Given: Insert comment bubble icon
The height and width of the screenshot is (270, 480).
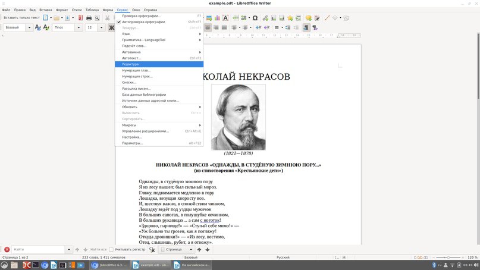Looking at the screenshot, I should pyautogui.click(x=309, y=18).
